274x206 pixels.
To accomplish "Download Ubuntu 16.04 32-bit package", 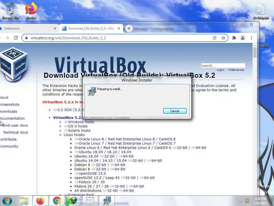I will pyautogui.click(x=107, y=156).
